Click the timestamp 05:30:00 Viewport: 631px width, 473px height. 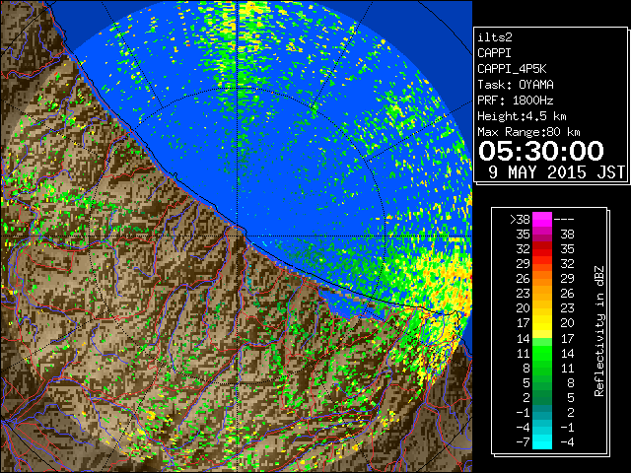541,151
